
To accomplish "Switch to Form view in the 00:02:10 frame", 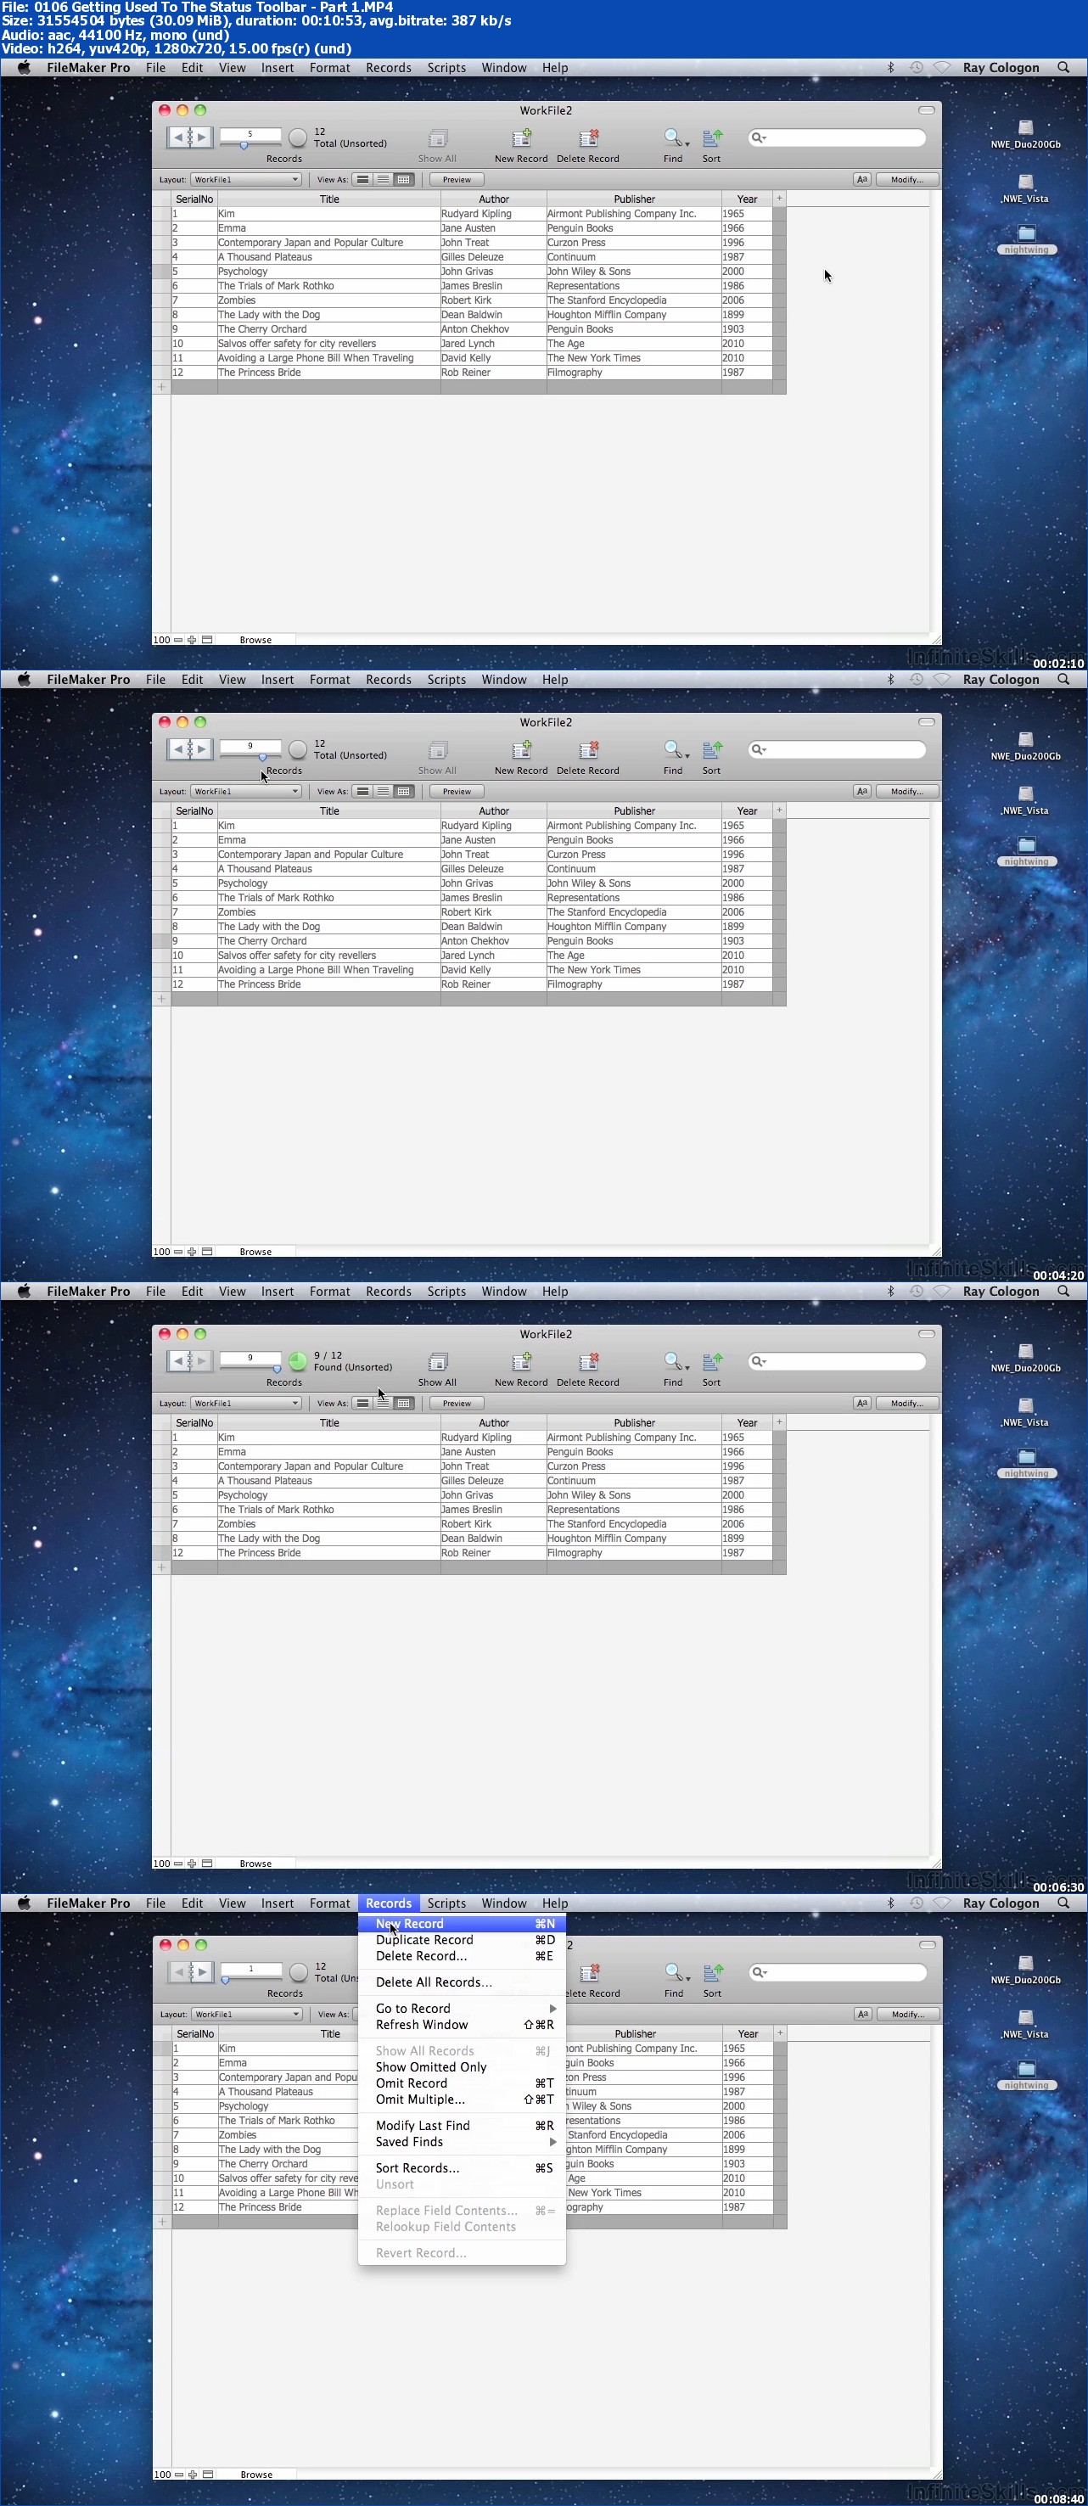I will pyautogui.click(x=362, y=179).
